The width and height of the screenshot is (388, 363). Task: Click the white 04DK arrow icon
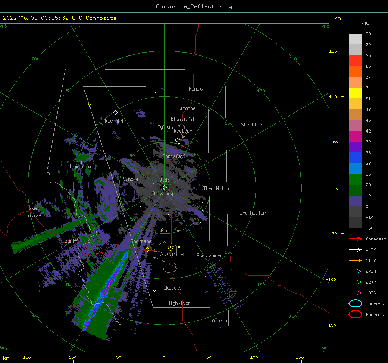(x=355, y=250)
